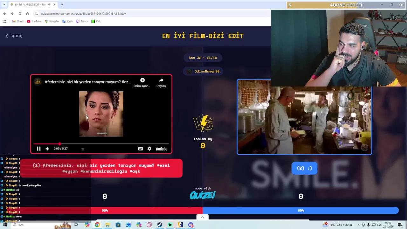Toggle subtitles in the YouTube player

pos(140,149)
